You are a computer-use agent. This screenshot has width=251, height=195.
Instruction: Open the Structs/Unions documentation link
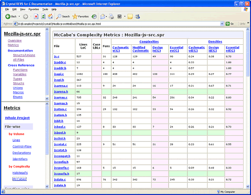(x=24, y=55)
